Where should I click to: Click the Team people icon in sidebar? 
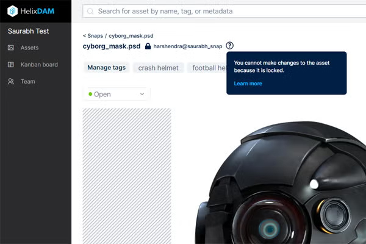[11, 81]
